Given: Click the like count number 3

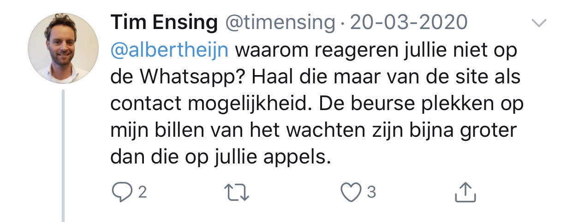Looking at the screenshot, I should tap(371, 193).
